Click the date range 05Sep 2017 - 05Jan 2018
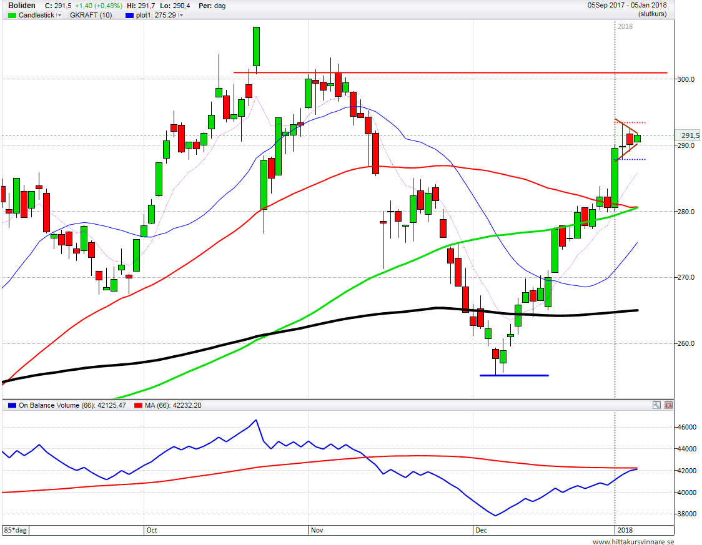This screenshot has height=545, width=702. [x=627, y=5]
